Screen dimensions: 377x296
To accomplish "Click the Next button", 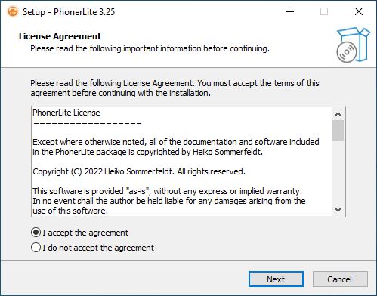I will 276,279.
